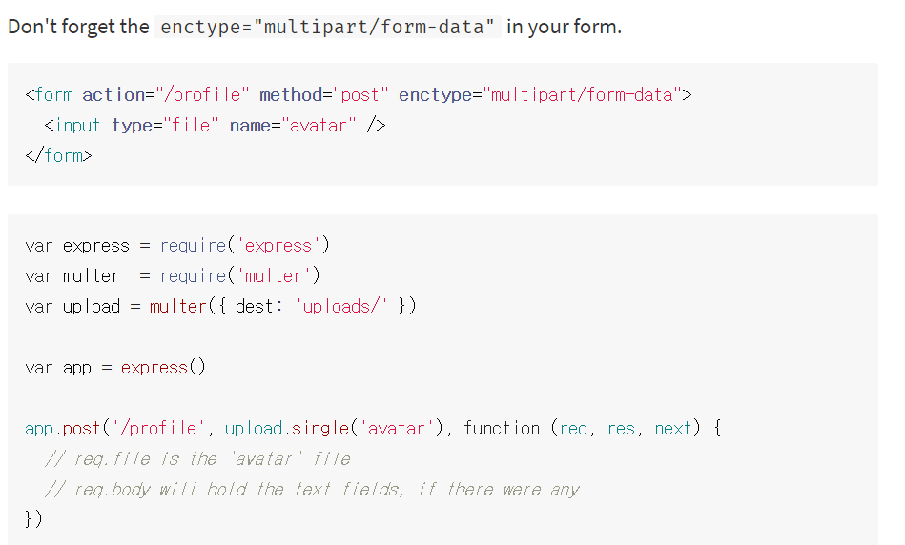Click the req.file comment line
Viewport: 905px width, 545px height.
click(x=197, y=458)
